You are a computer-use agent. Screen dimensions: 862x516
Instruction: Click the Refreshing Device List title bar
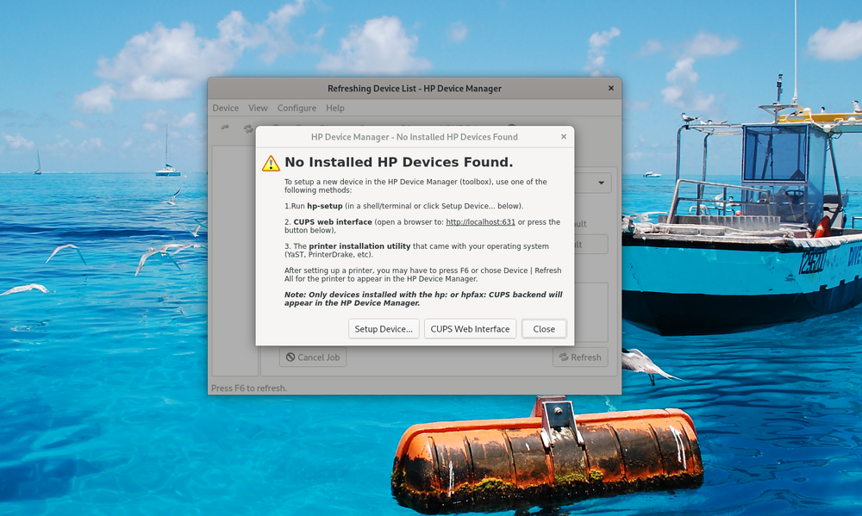coord(414,88)
